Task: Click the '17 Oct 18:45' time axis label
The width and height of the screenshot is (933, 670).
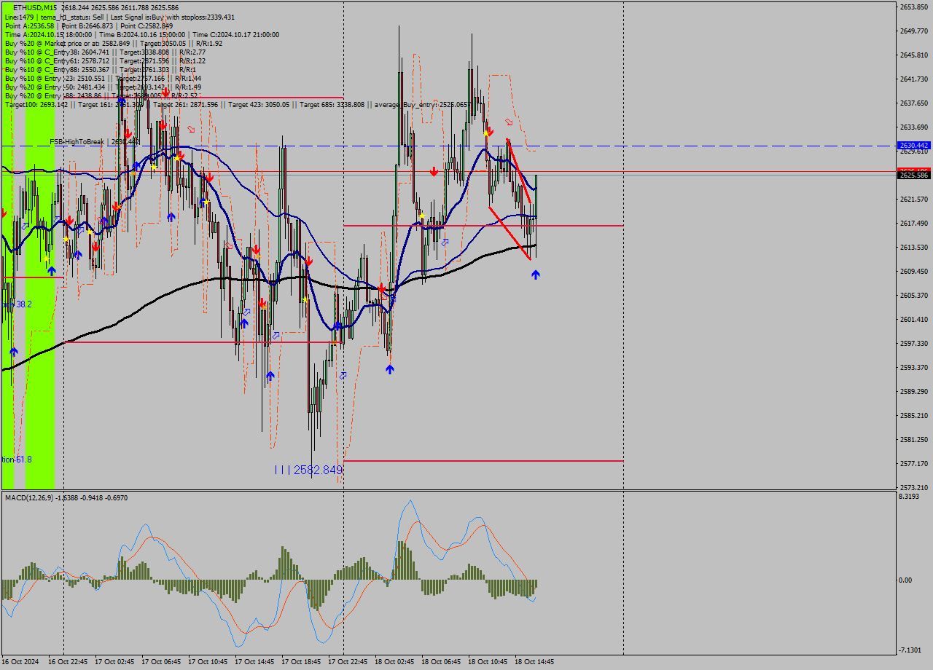Action: point(301,662)
